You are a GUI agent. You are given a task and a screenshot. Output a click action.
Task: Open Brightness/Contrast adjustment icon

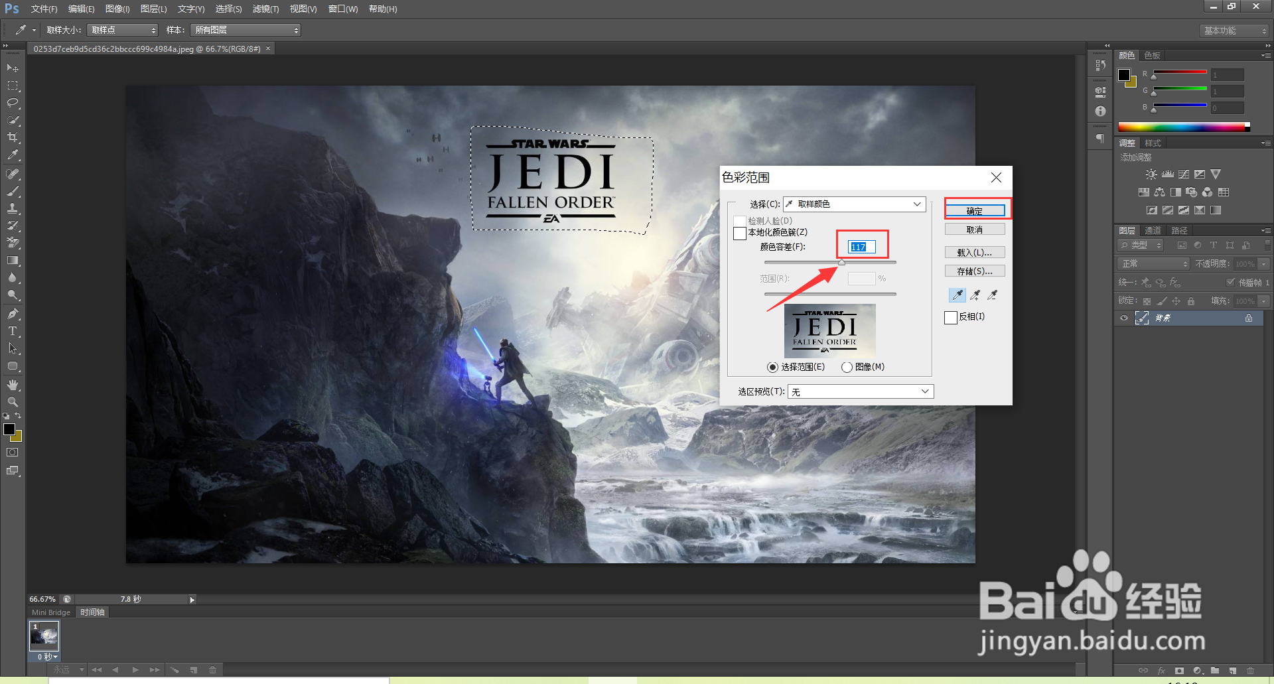pos(1151,174)
